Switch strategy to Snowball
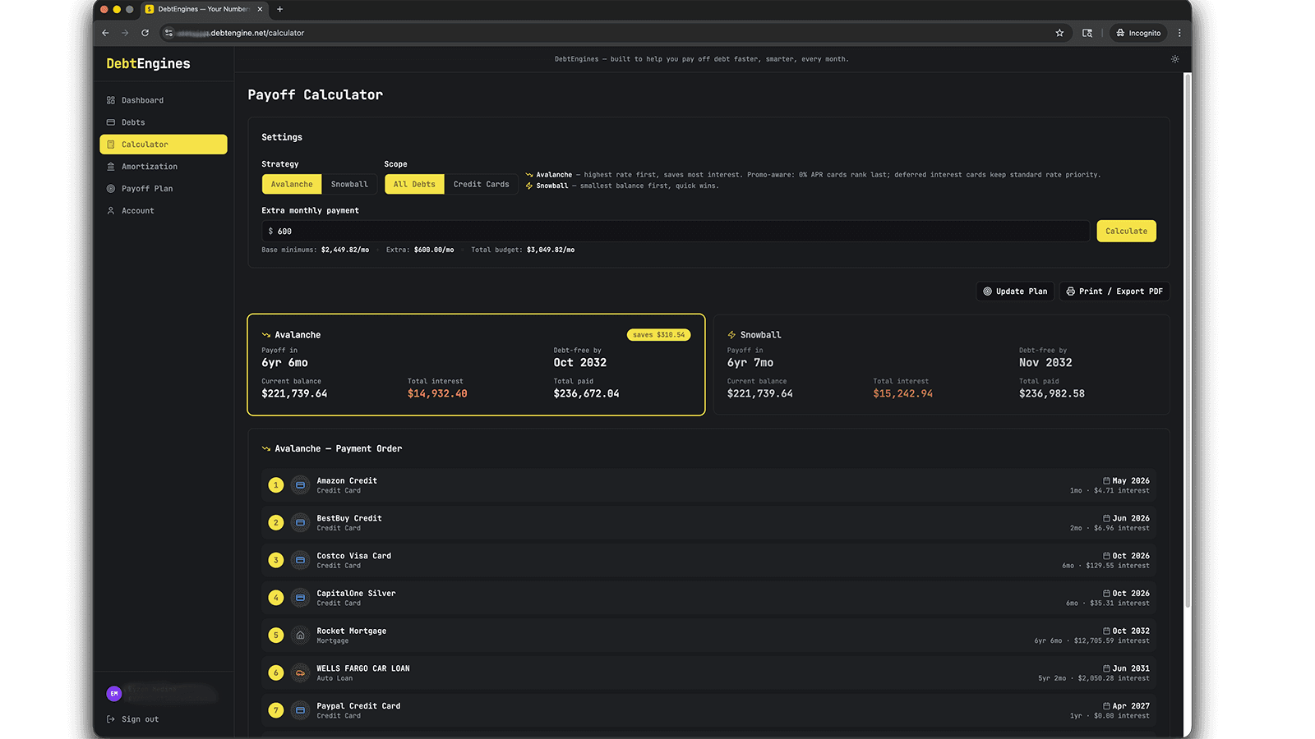 click(x=349, y=184)
